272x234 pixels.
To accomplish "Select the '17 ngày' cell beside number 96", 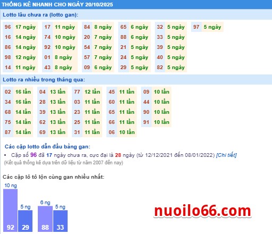I will point(26,27).
